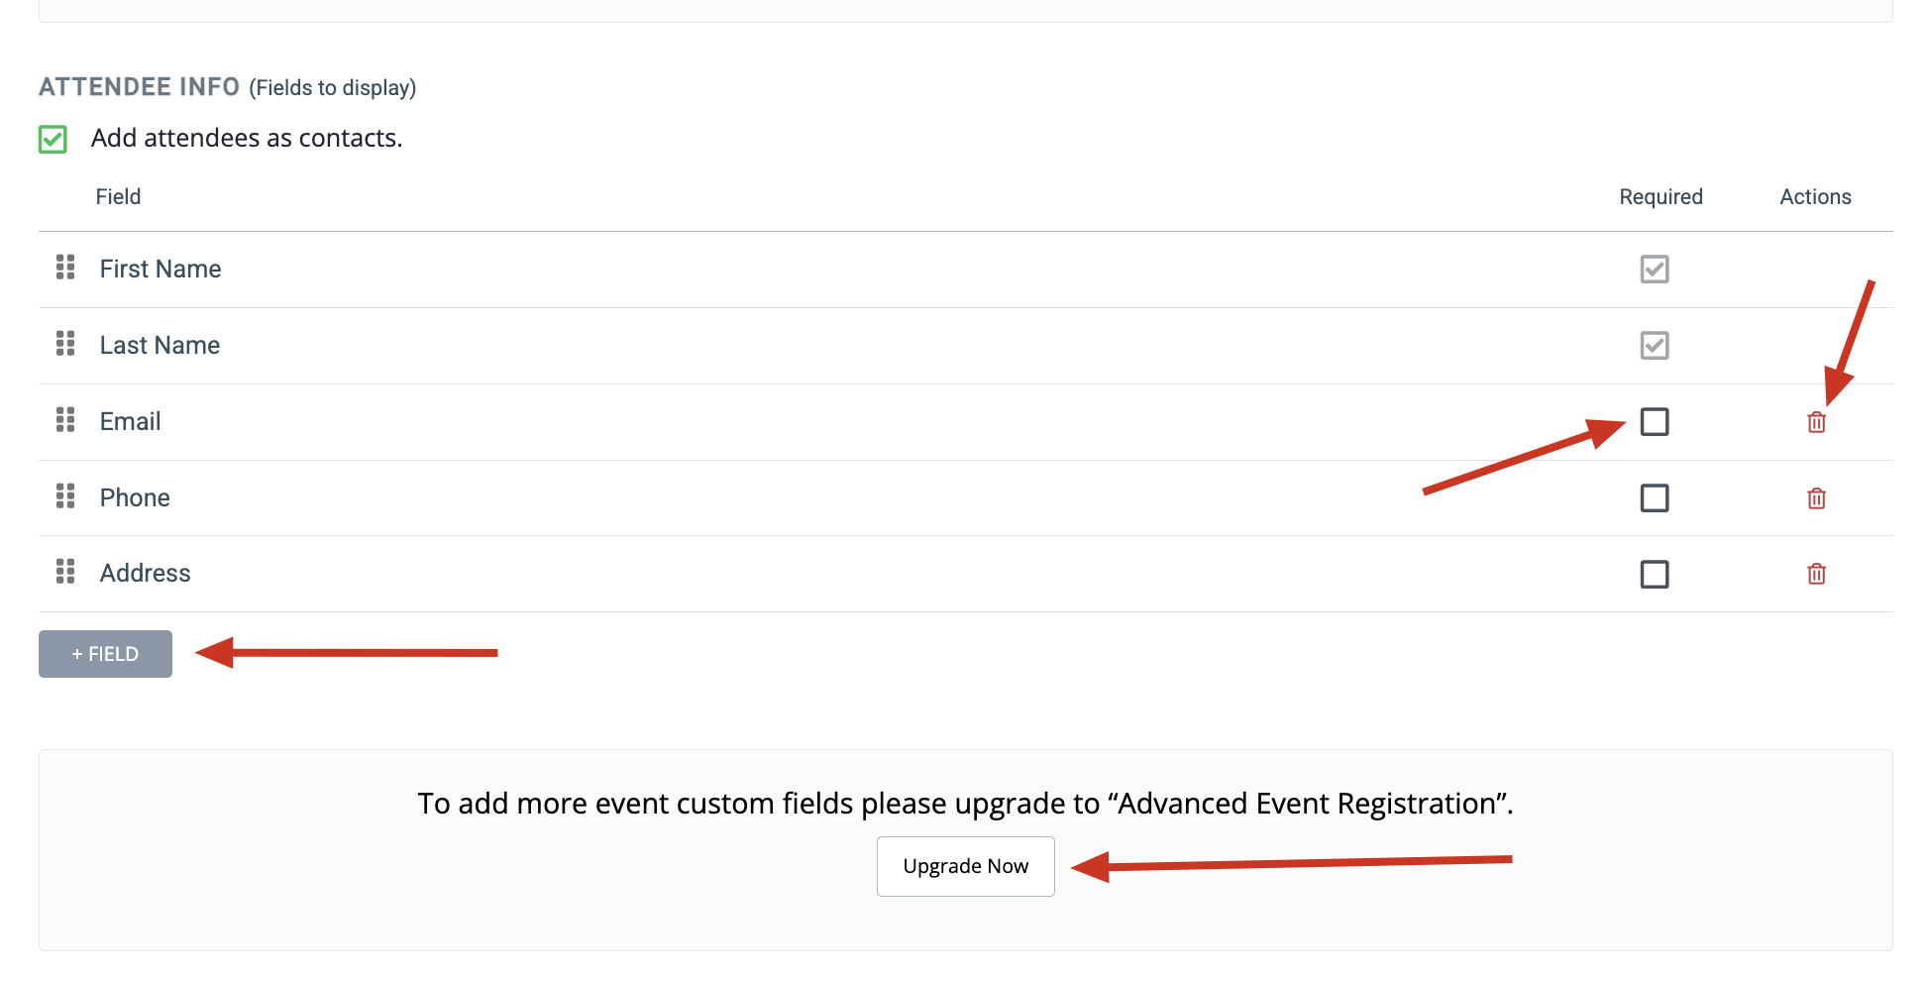1930x981 pixels.
Task: Click the Upgrade Now button
Action: (966, 866)
